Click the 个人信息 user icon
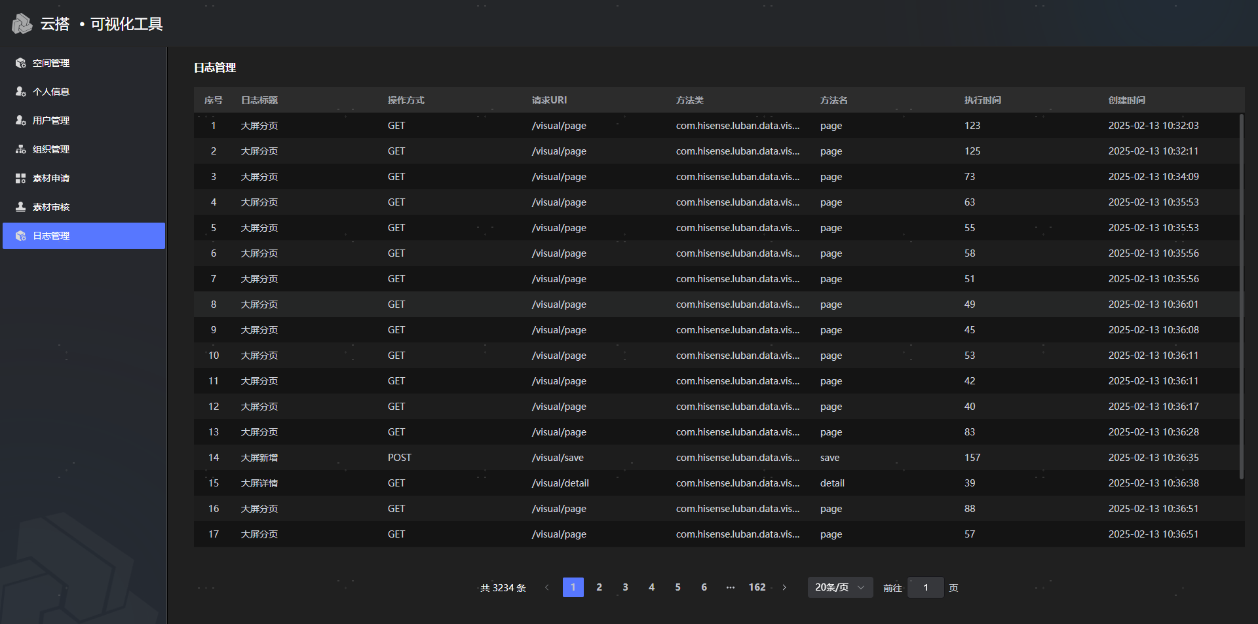The image size is (1258, 624). (21, 92)
